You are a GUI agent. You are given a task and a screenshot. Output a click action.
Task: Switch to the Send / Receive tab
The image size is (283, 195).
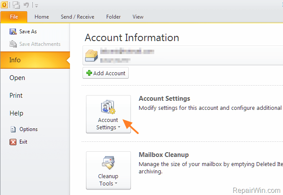pos(77,17)
